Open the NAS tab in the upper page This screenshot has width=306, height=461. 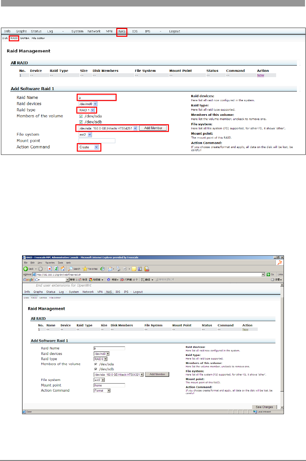pos(122,32)
